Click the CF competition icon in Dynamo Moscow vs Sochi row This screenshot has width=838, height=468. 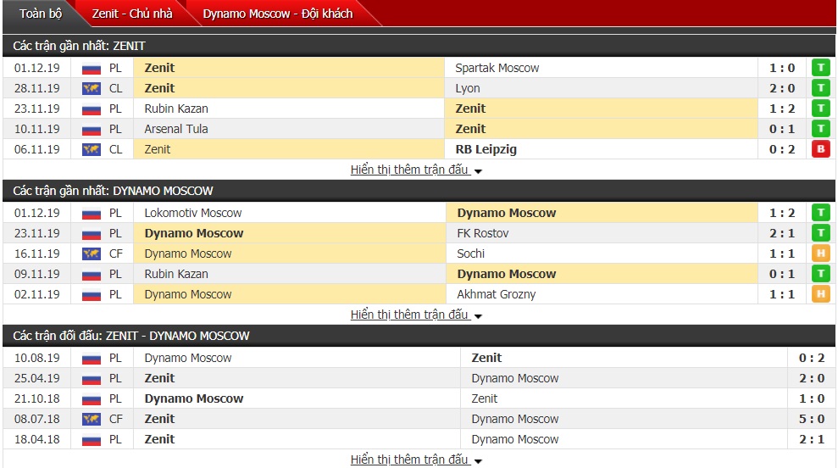[x=92, y=254]
